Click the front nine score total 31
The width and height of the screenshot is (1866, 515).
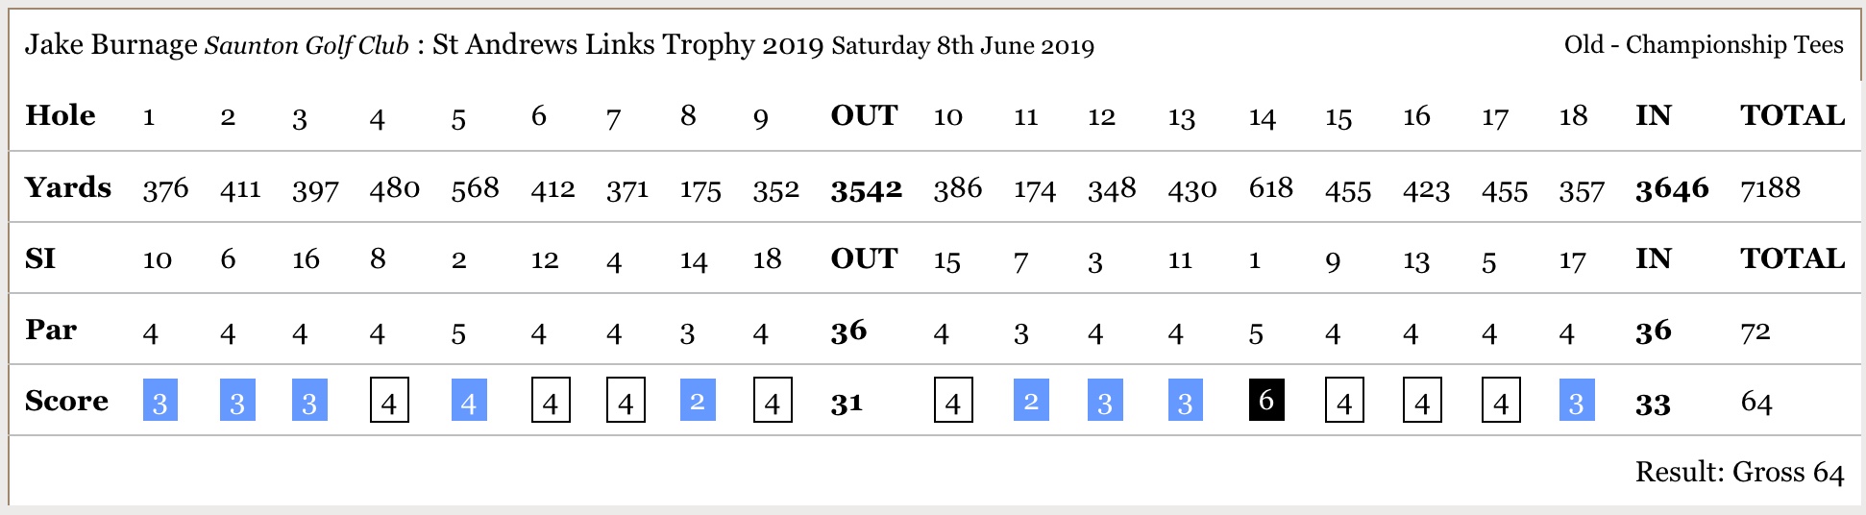point(847,404)
